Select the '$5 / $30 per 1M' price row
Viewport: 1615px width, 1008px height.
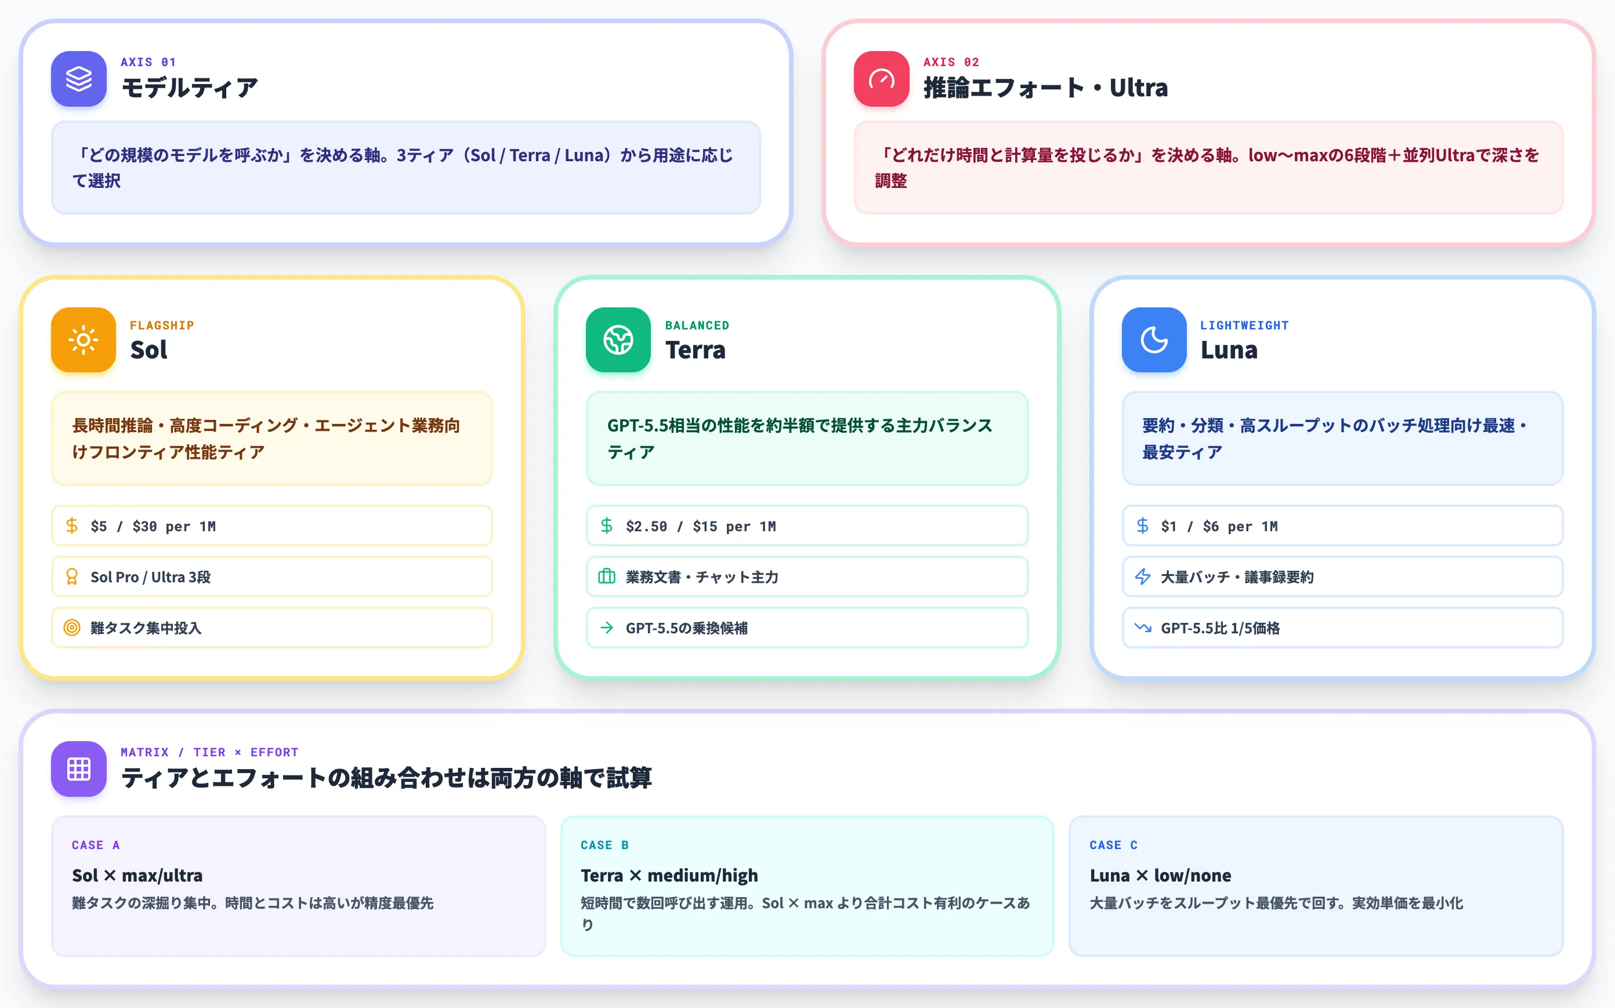click(x=272, y=526)
